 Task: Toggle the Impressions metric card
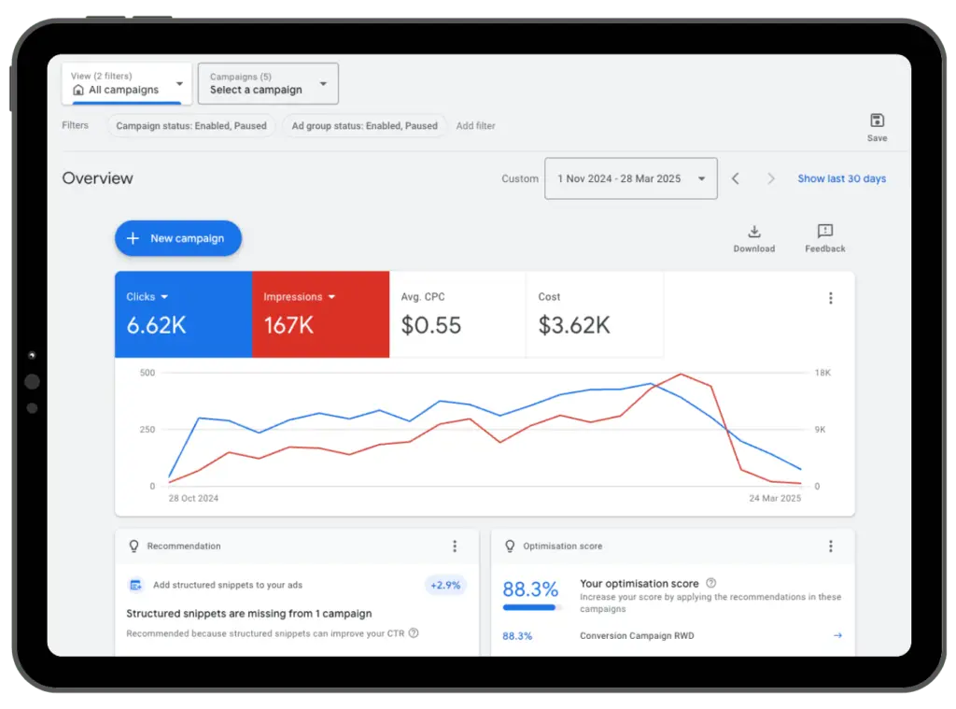[x=320, y=314]
